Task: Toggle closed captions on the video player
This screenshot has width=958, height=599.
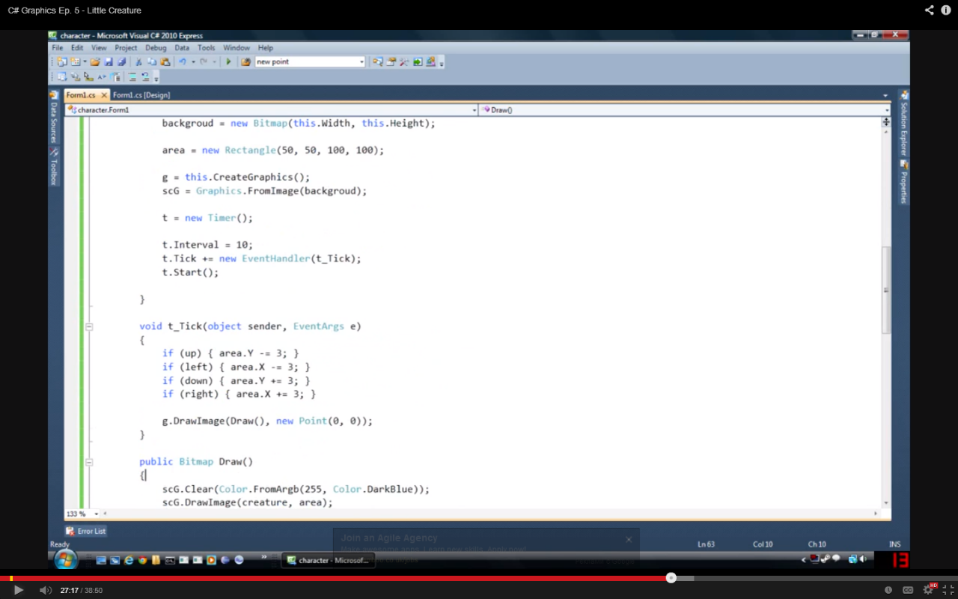Action: coord(908,590)
